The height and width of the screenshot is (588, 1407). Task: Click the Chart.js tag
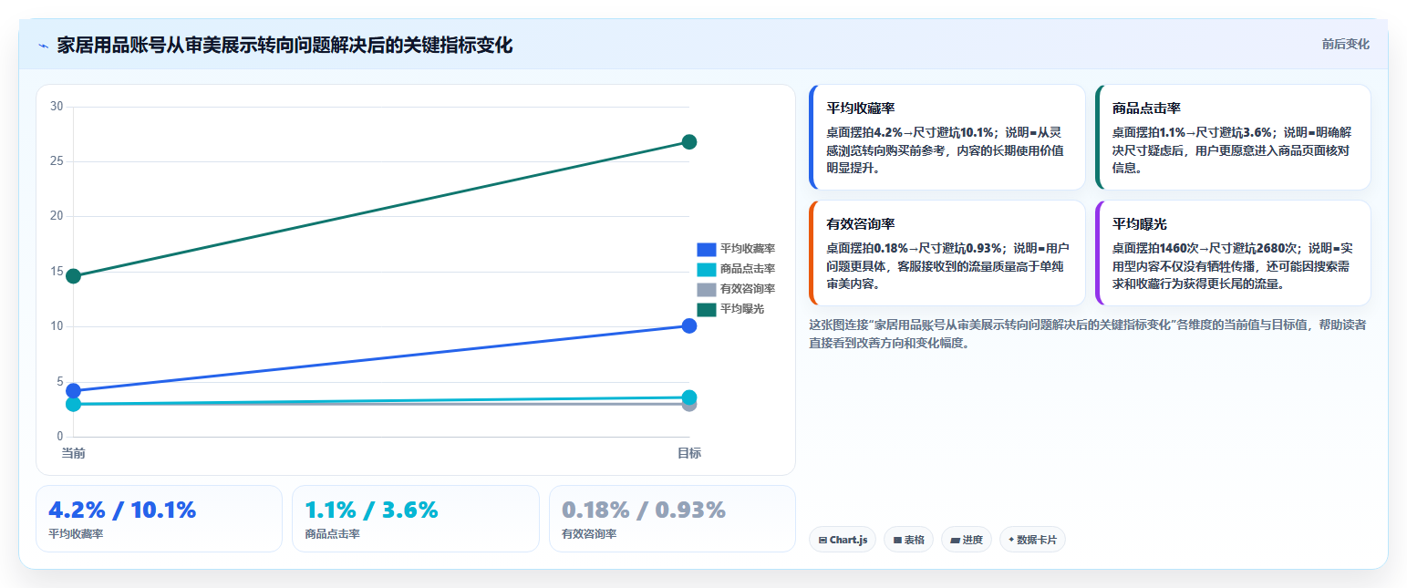pos(843,540)
